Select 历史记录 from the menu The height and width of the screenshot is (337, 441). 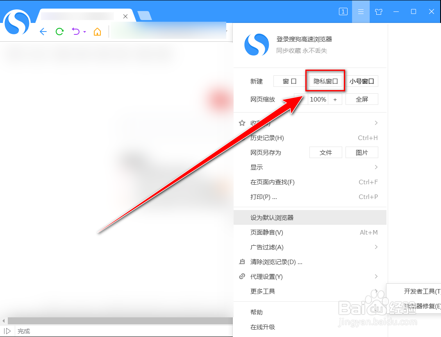pyautogui.click(x=266, y=138)
